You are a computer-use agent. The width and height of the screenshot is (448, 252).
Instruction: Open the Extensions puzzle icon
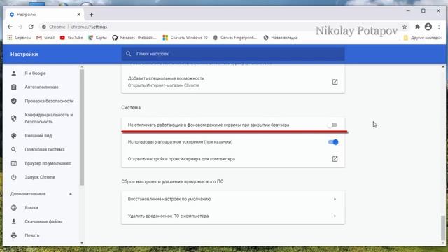coord(417,27)
